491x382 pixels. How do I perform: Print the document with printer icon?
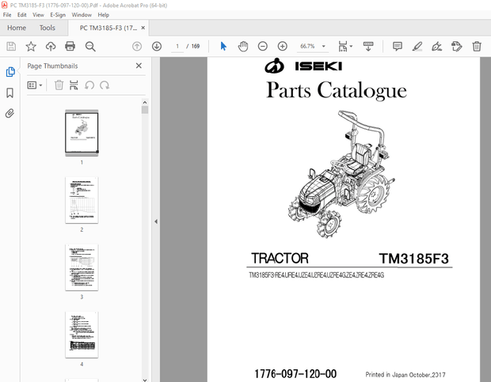click(x=70, y=46)
